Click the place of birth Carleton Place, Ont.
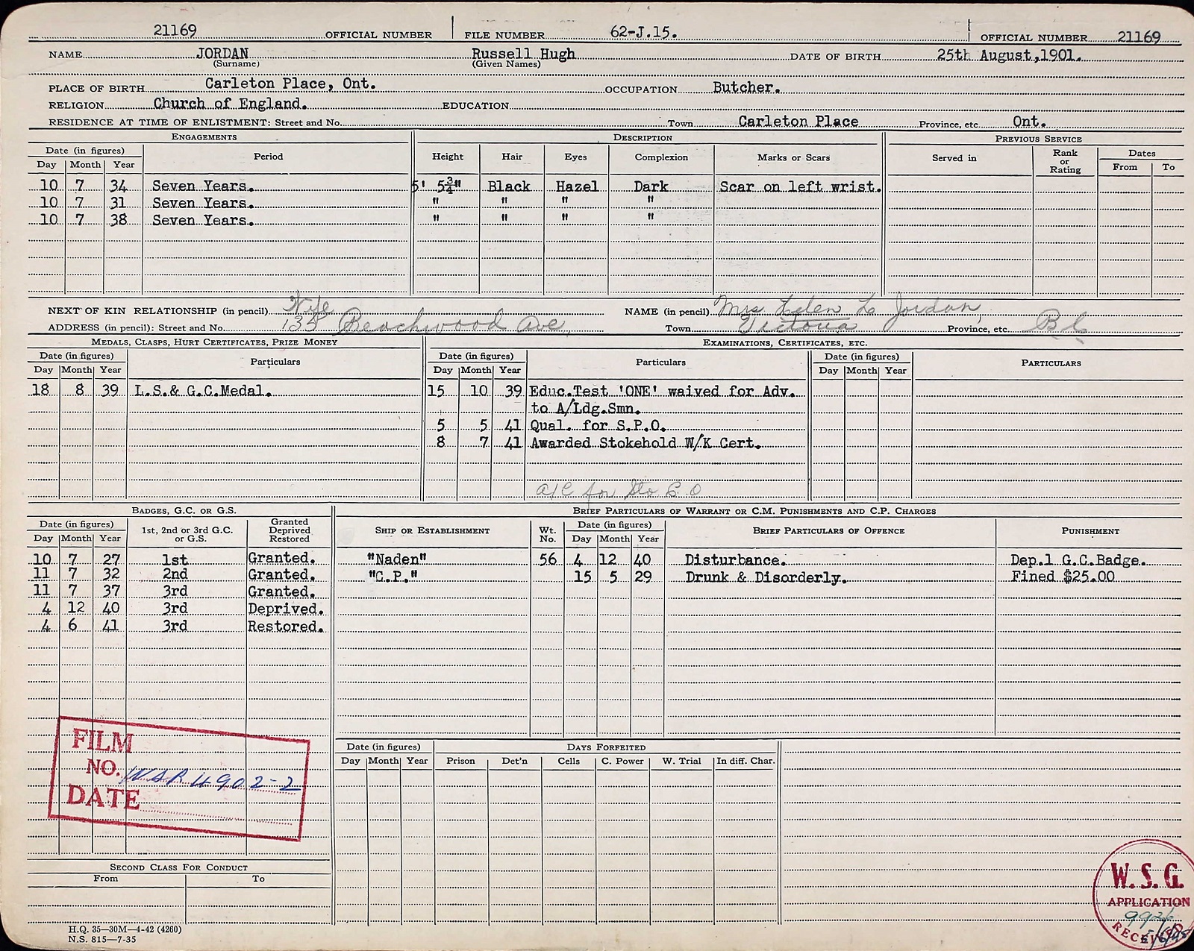 [x=290, y=84]
